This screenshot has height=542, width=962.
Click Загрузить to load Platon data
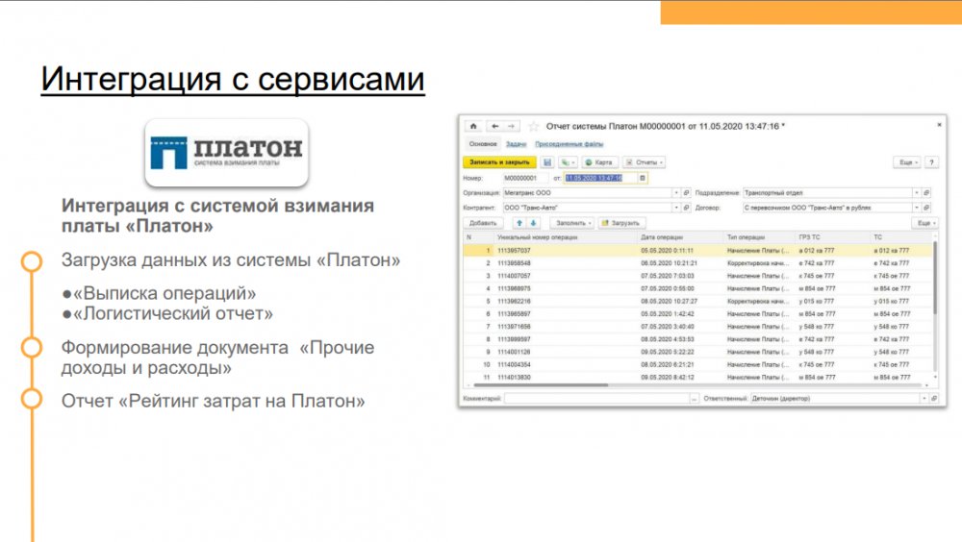pos(622,223)
